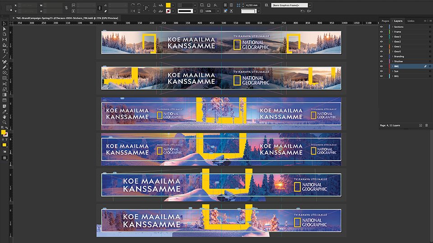
Task: Click the [Basic Graphics Frame]+ style field
Action: [290, 5]
